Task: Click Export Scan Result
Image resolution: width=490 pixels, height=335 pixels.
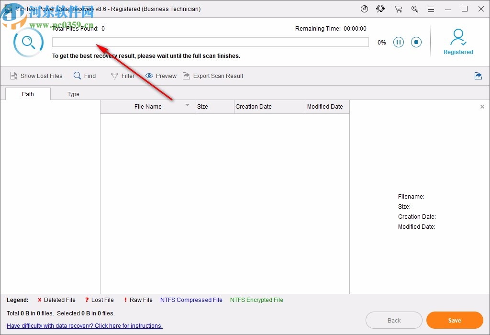Action: pos(213,76)
